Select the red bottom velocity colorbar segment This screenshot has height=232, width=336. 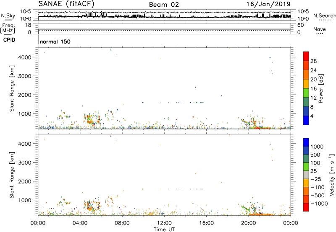[x=306, y=207]
